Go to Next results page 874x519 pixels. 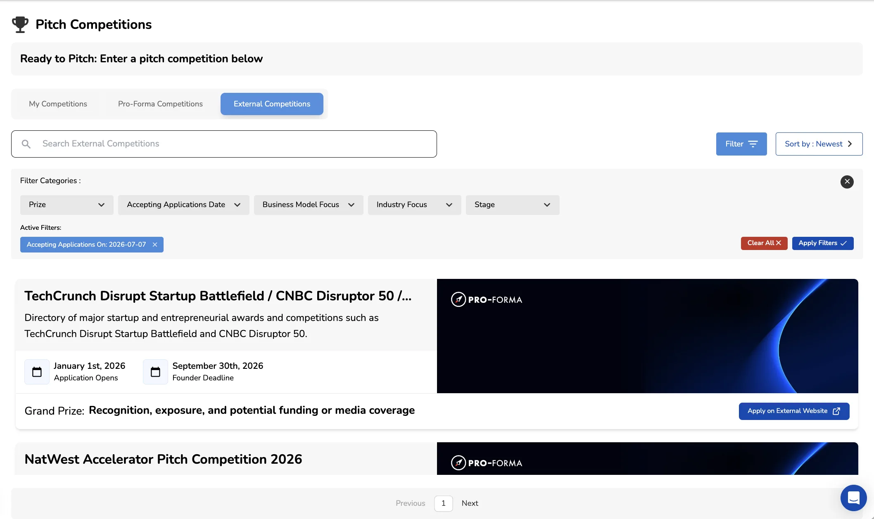(x=470, y=503)
